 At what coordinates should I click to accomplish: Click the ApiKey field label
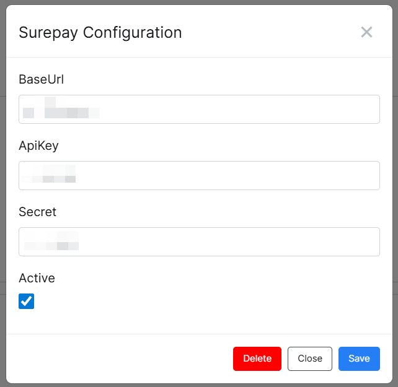[x=38, y=146]
